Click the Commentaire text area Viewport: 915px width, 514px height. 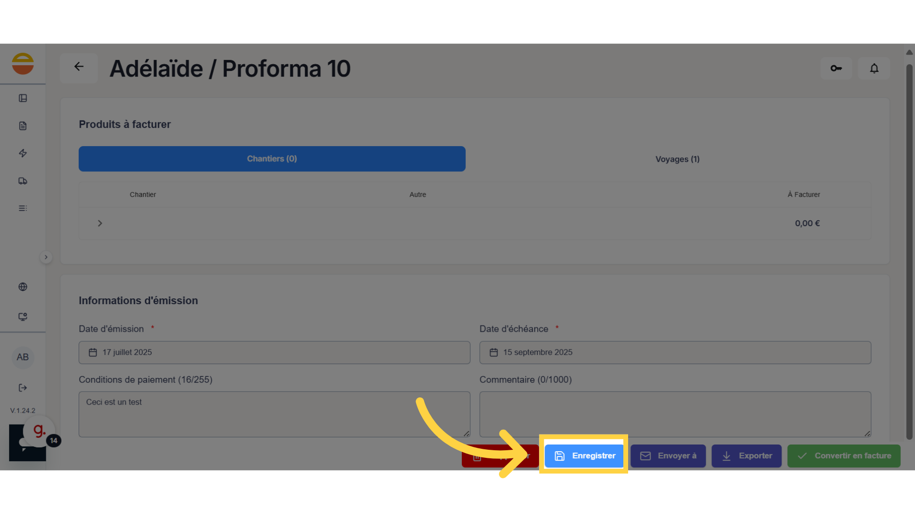pyautogui.click(x=675, y=414)
